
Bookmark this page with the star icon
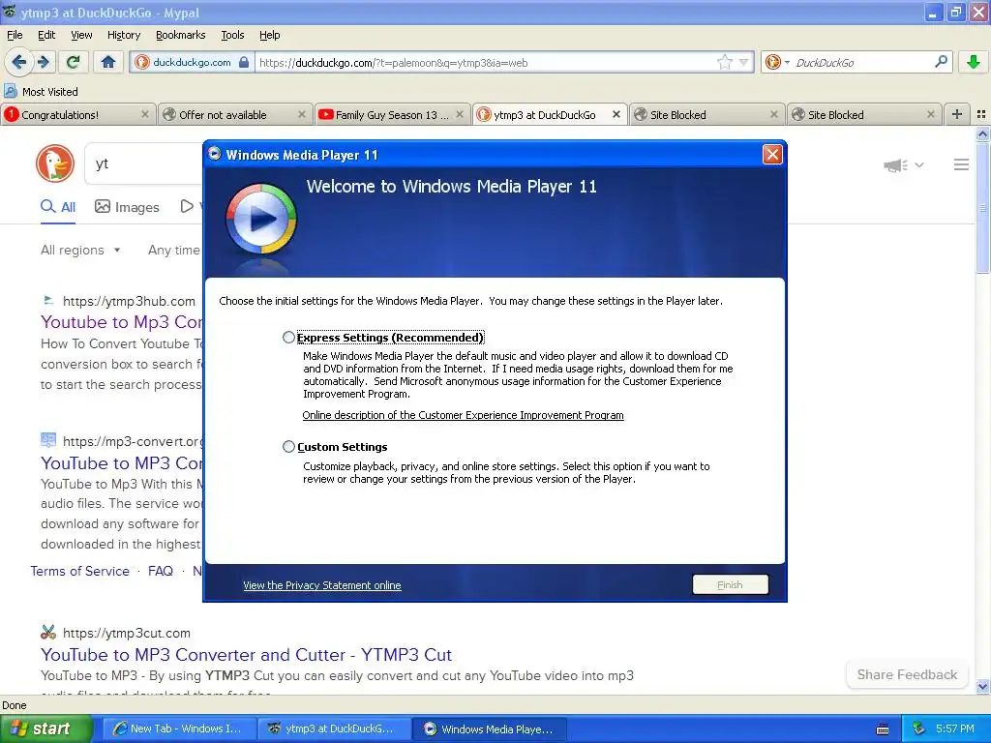724,62
